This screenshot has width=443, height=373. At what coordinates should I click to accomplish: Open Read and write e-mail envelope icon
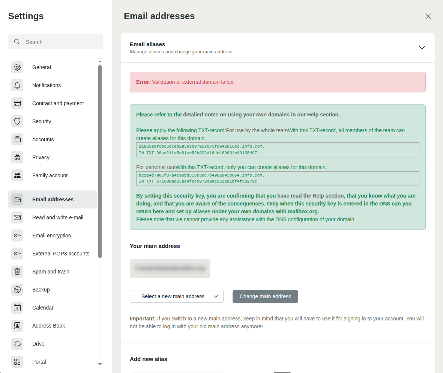[17, 217]
